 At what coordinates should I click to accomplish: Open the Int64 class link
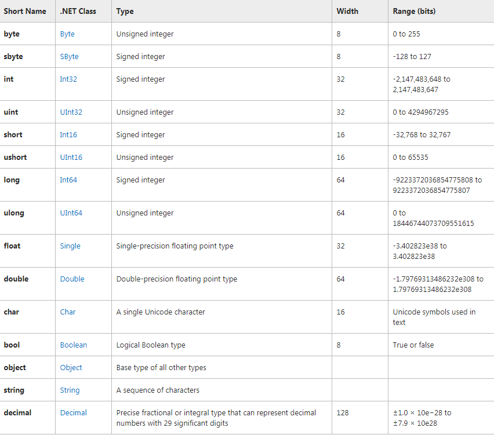tap(68, 180)
